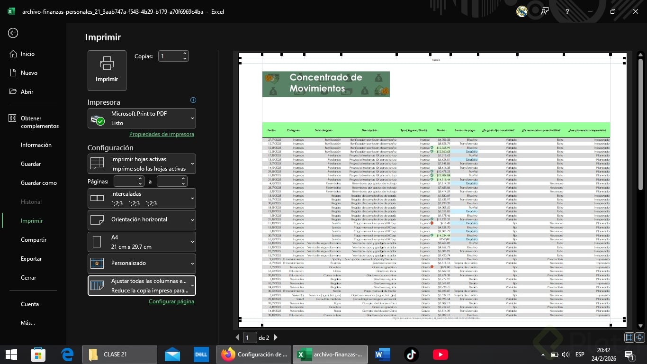Expand the Personalizado margins dropdown

[x=142, y=264]
